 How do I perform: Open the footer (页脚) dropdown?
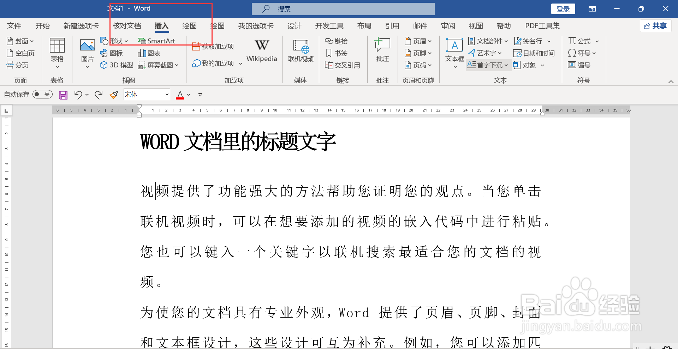(x=418, y=53)
